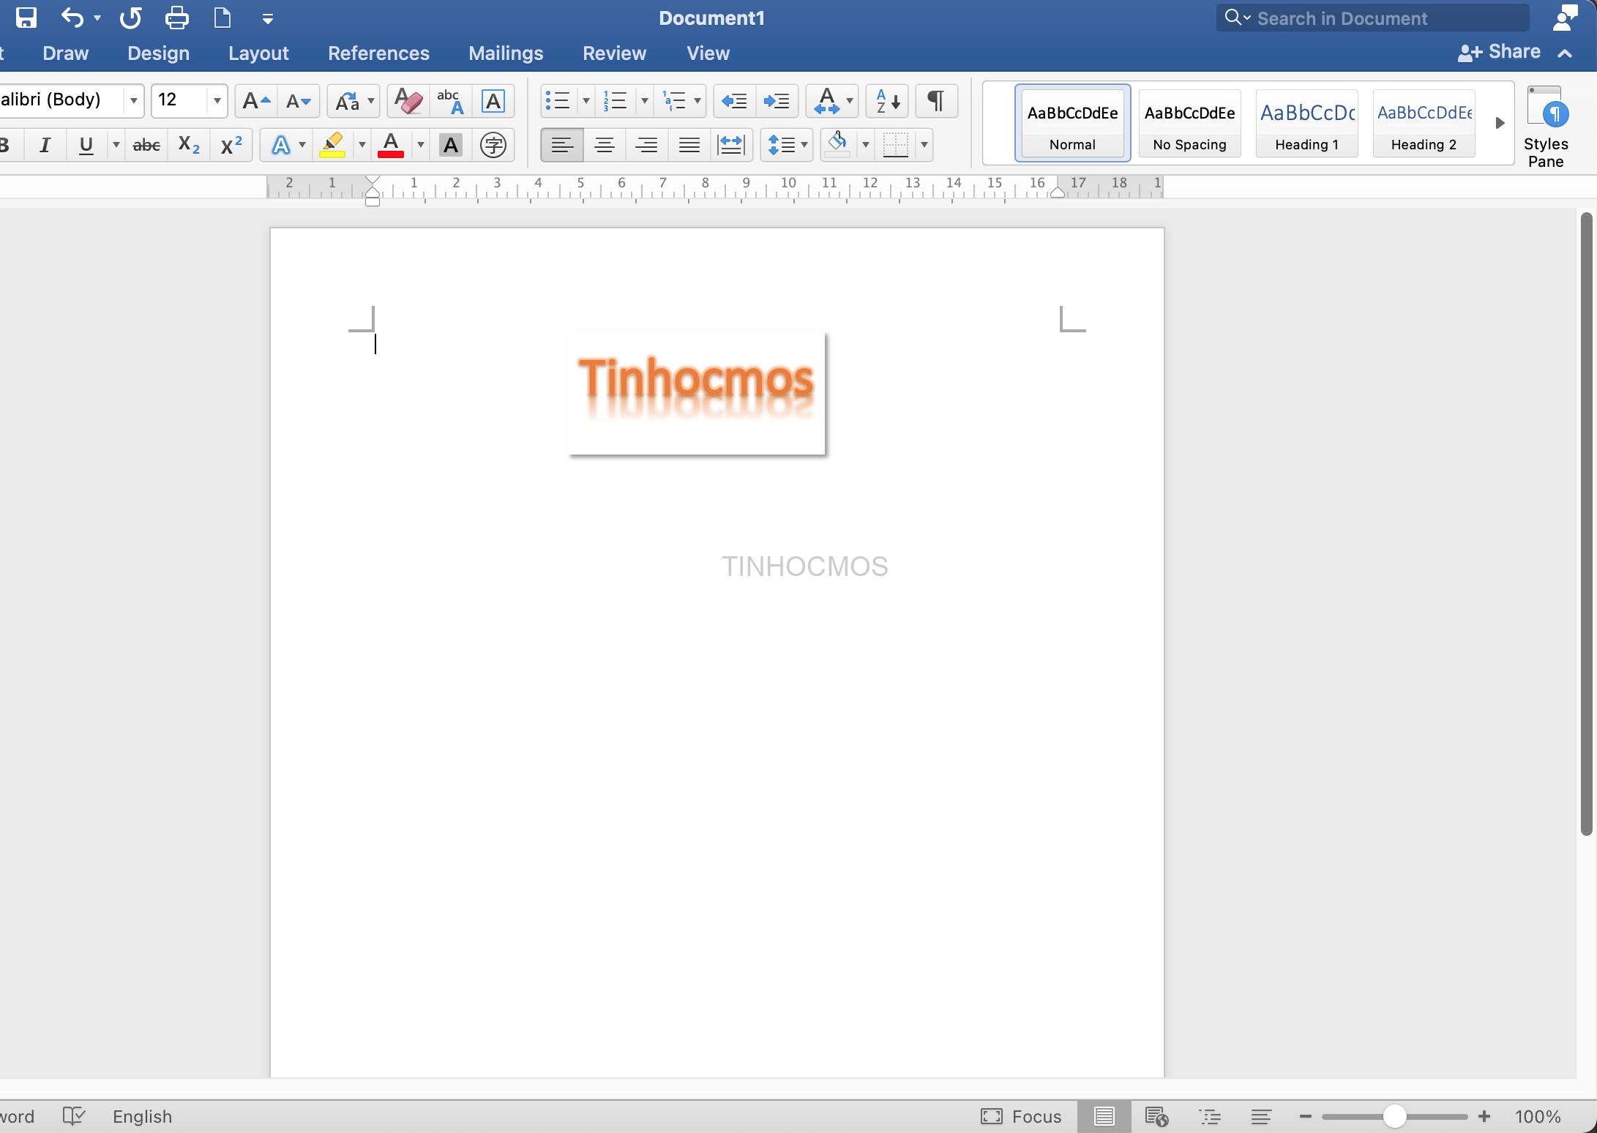
Task: Click the Multilevel List icon
Action: point(673,101)
